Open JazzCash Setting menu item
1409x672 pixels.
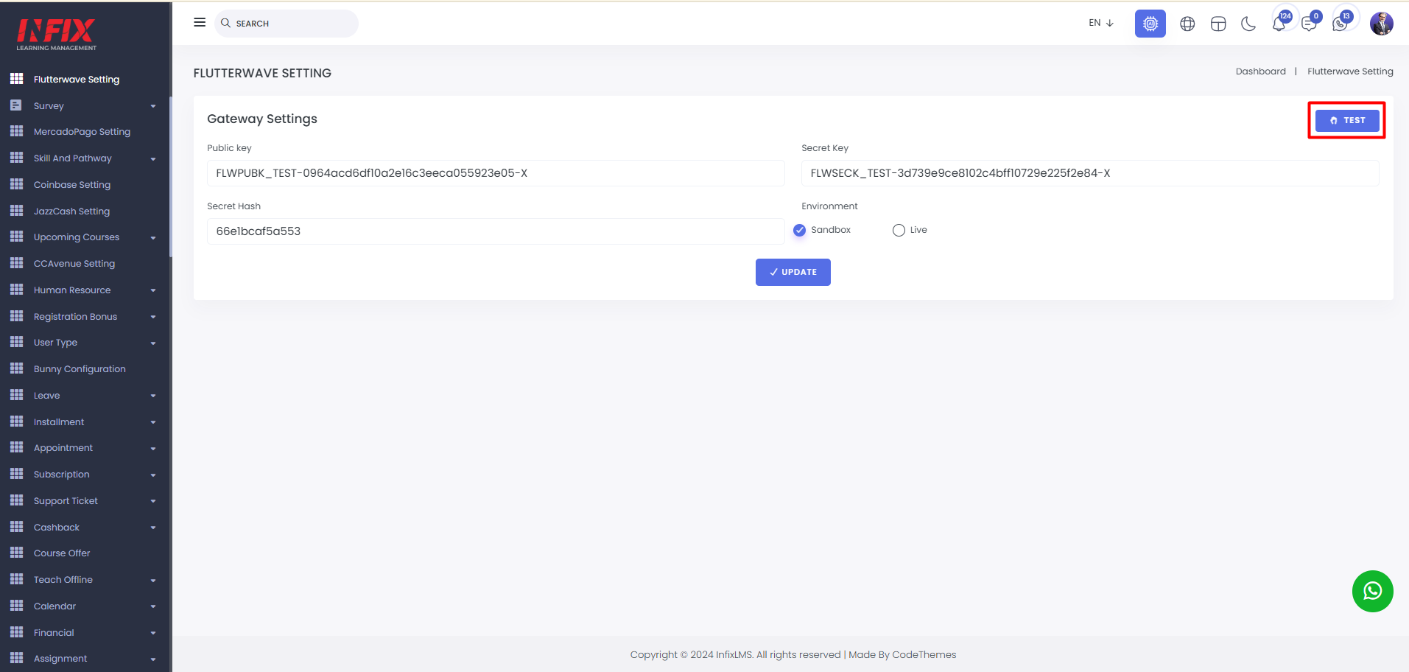71,211
